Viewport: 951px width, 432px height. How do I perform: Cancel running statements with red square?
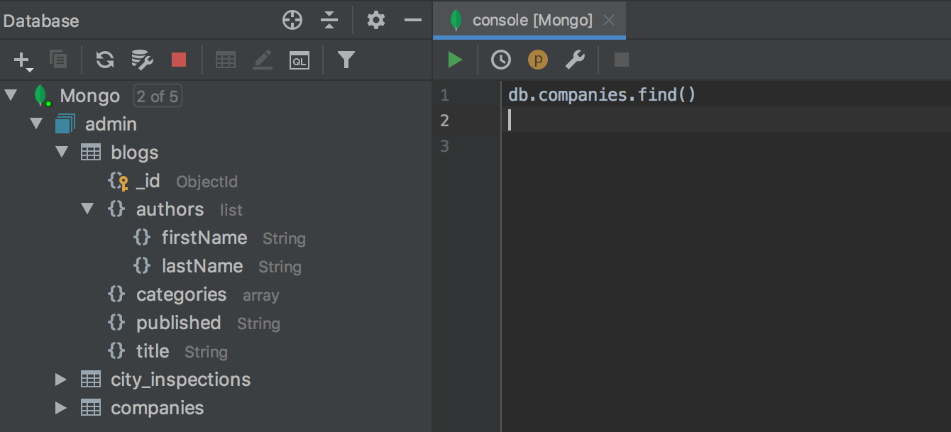[178, 60]
